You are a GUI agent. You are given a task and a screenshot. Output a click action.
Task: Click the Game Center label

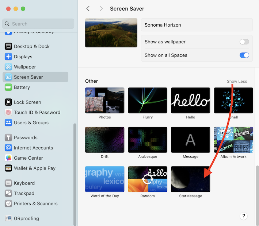pyautogui.click(x=28, y=158)
